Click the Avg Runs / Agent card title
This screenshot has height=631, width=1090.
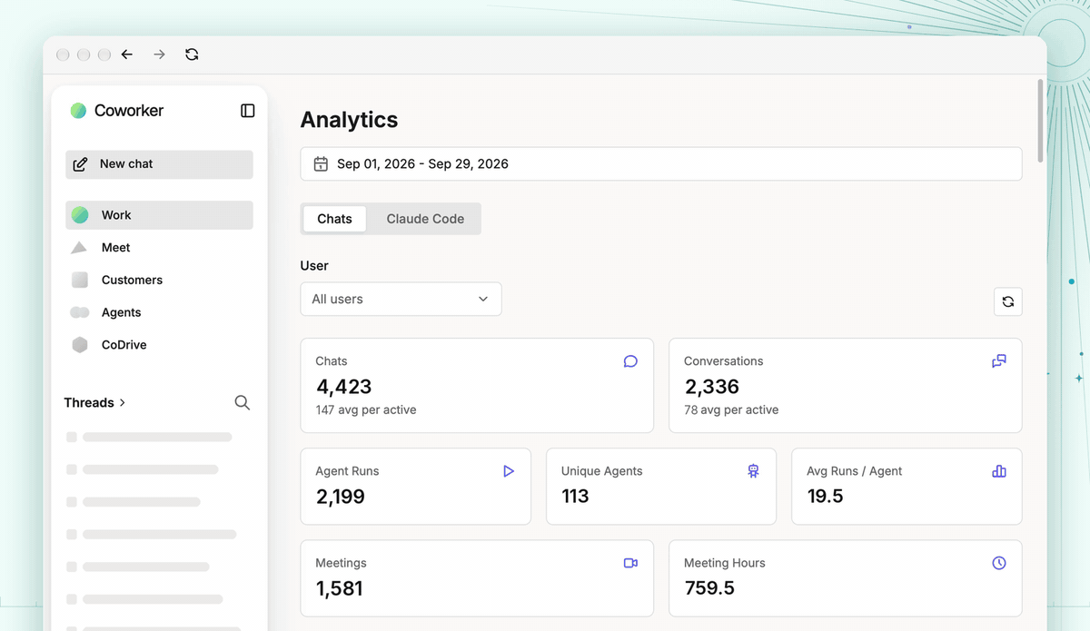pos(855,471)
